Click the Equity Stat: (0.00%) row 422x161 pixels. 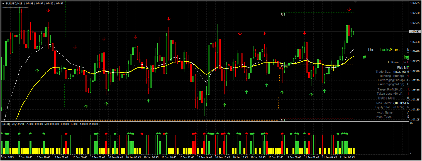tap(390, 107)
